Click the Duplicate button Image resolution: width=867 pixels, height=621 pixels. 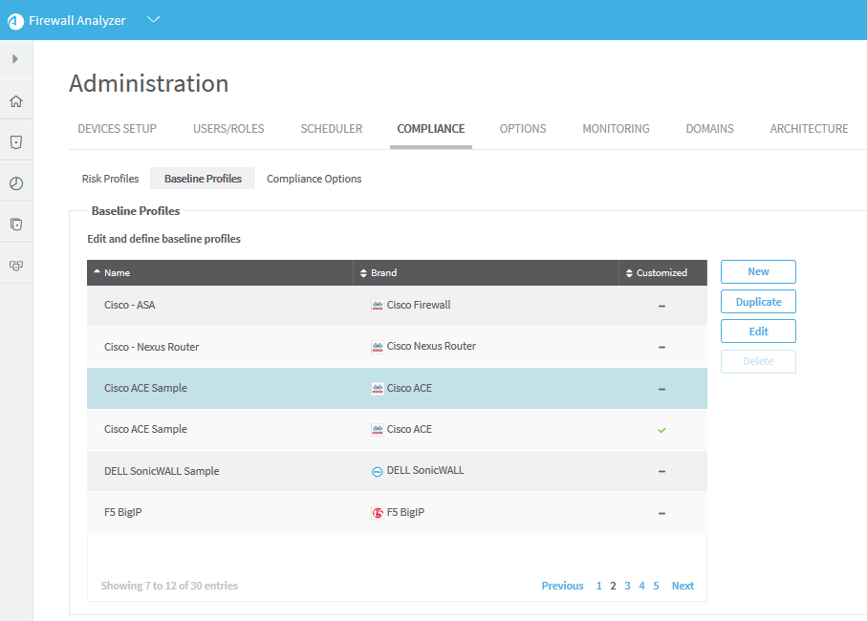pos(758,302)
